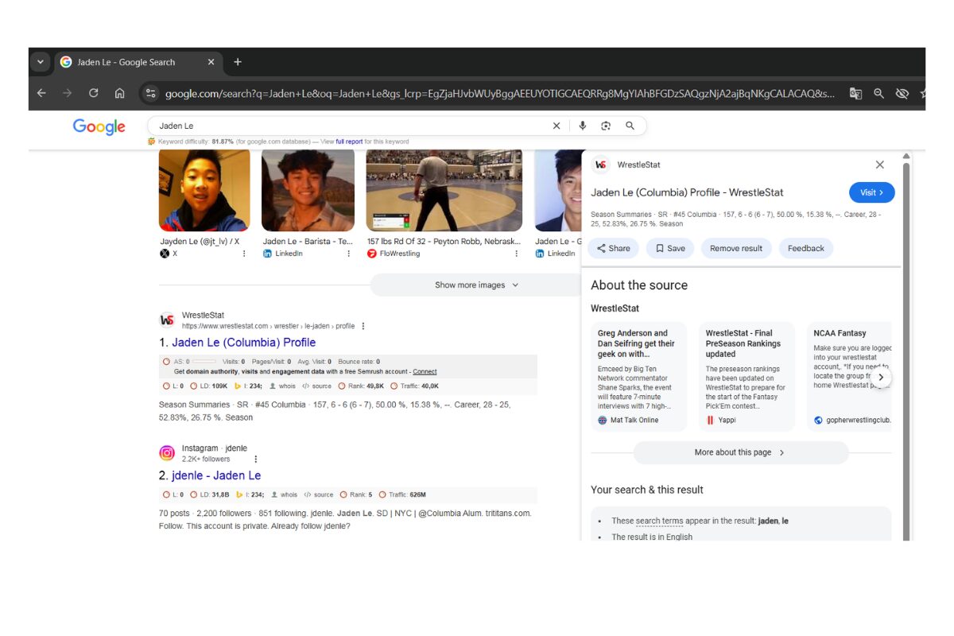This screenshot has width=954, height=636.
Task: Go to Google home via logo
Action: (x=99, y=126)
